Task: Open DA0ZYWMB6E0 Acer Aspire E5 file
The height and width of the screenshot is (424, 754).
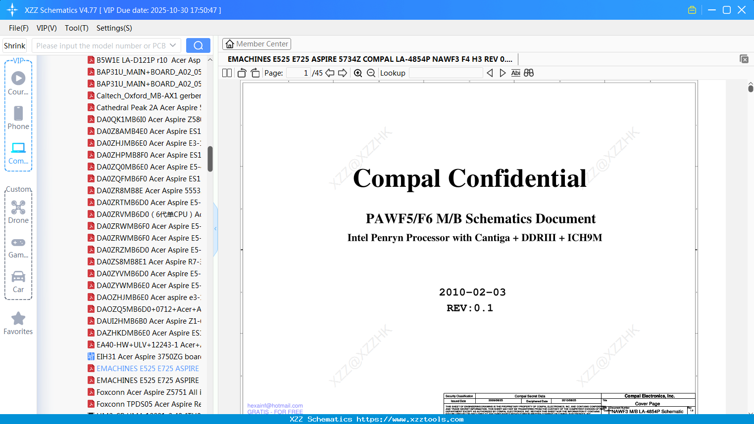Action: (144, 286)
